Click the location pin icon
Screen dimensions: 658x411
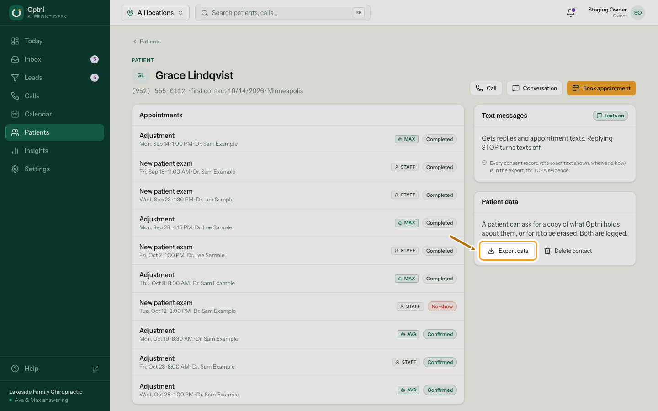(130, 13)
